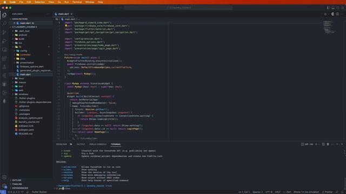Screen dimensions: 346x194
Task: Open analysis_options.yaml in the file tree
Action: click(x=30, y=118)
